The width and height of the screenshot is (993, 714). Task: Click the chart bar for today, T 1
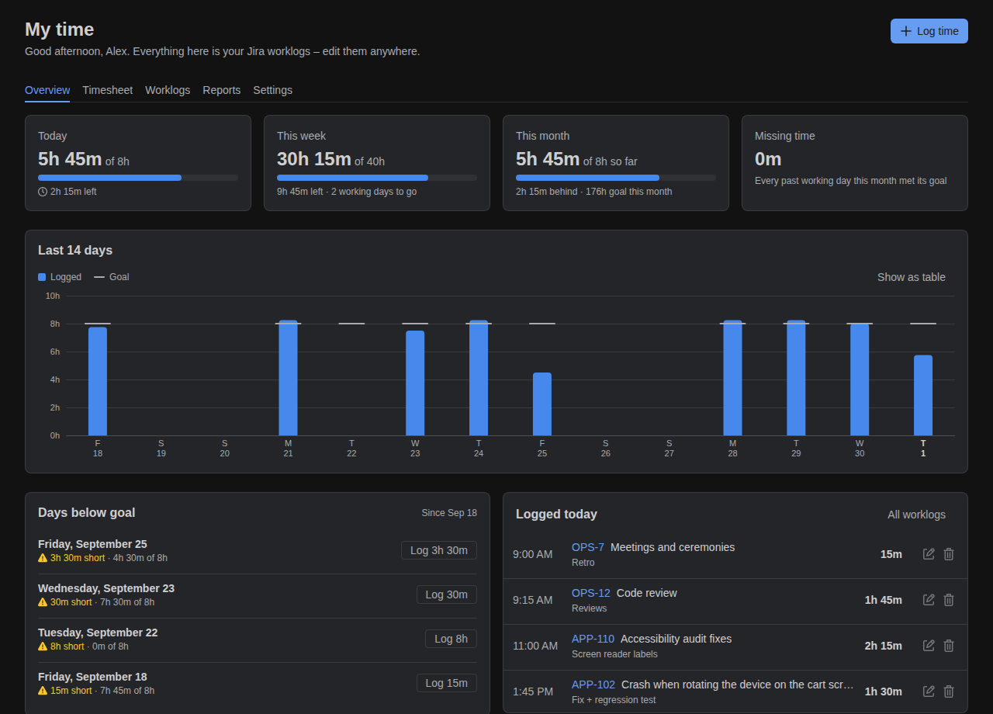point(923,396)
